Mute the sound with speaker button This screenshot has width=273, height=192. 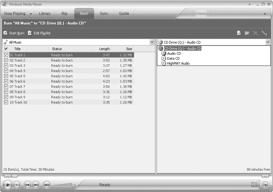47,185
